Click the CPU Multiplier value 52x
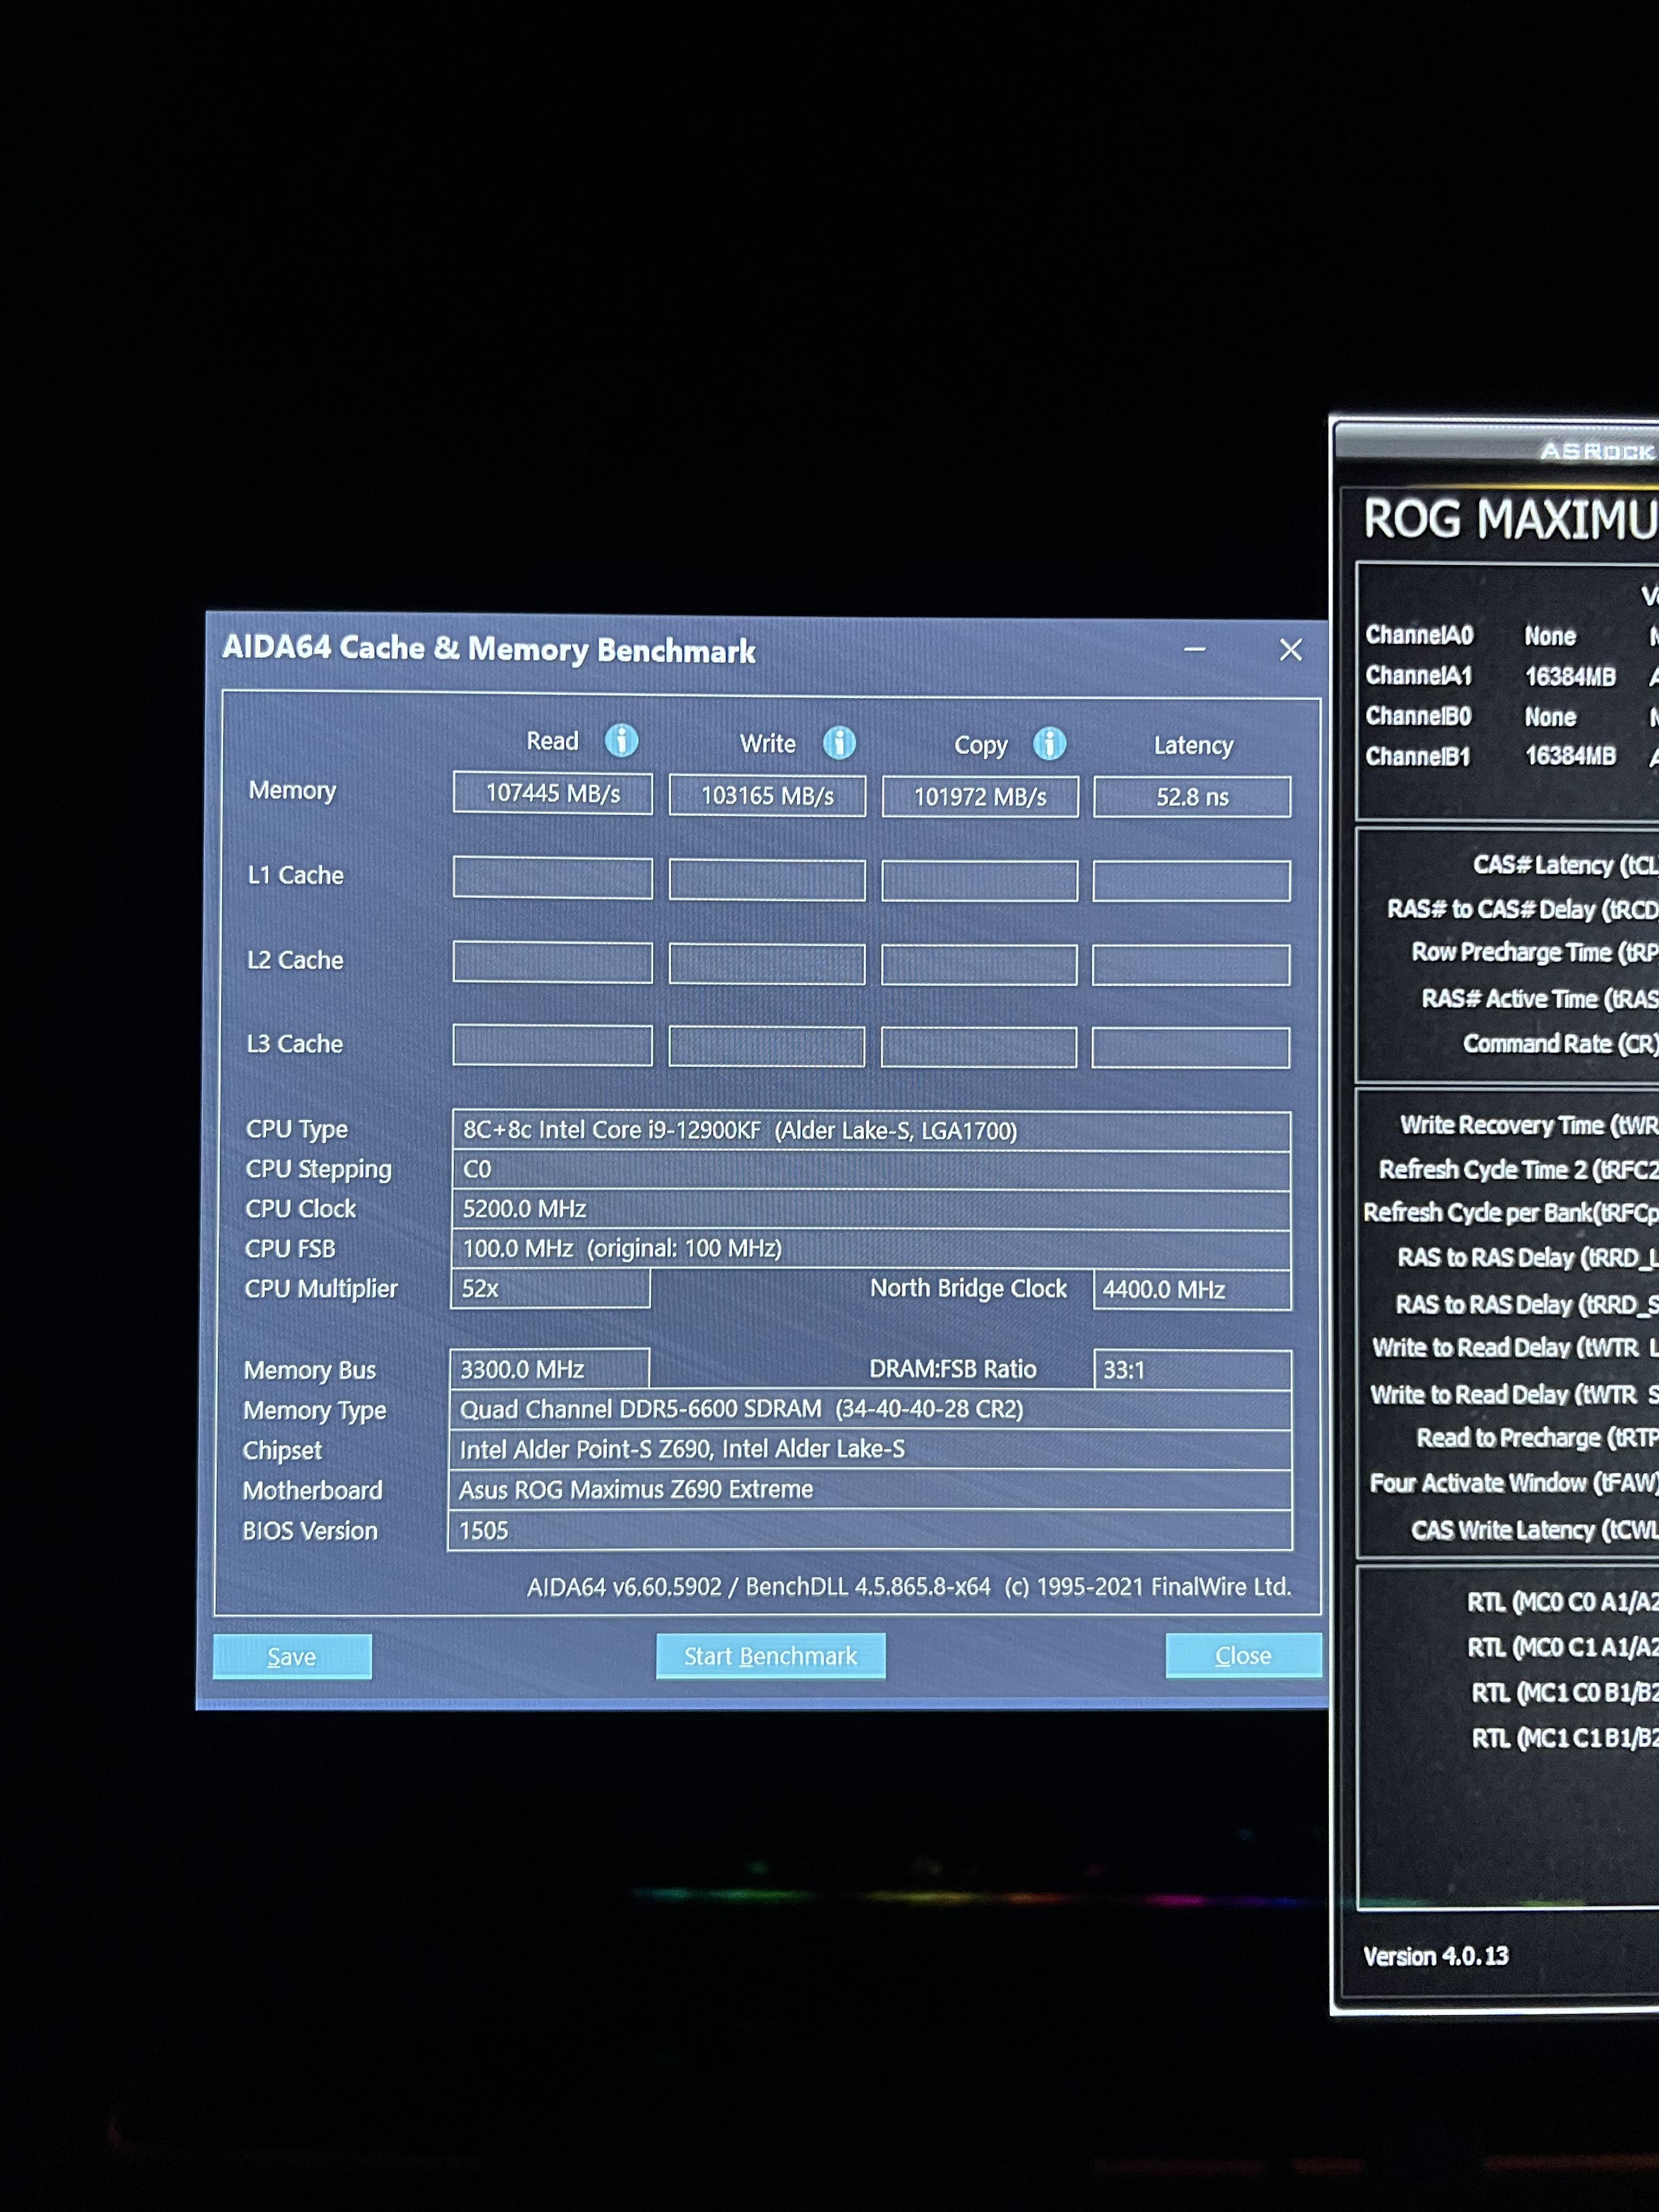The image size is (1659, 2212). (550, 1288)
